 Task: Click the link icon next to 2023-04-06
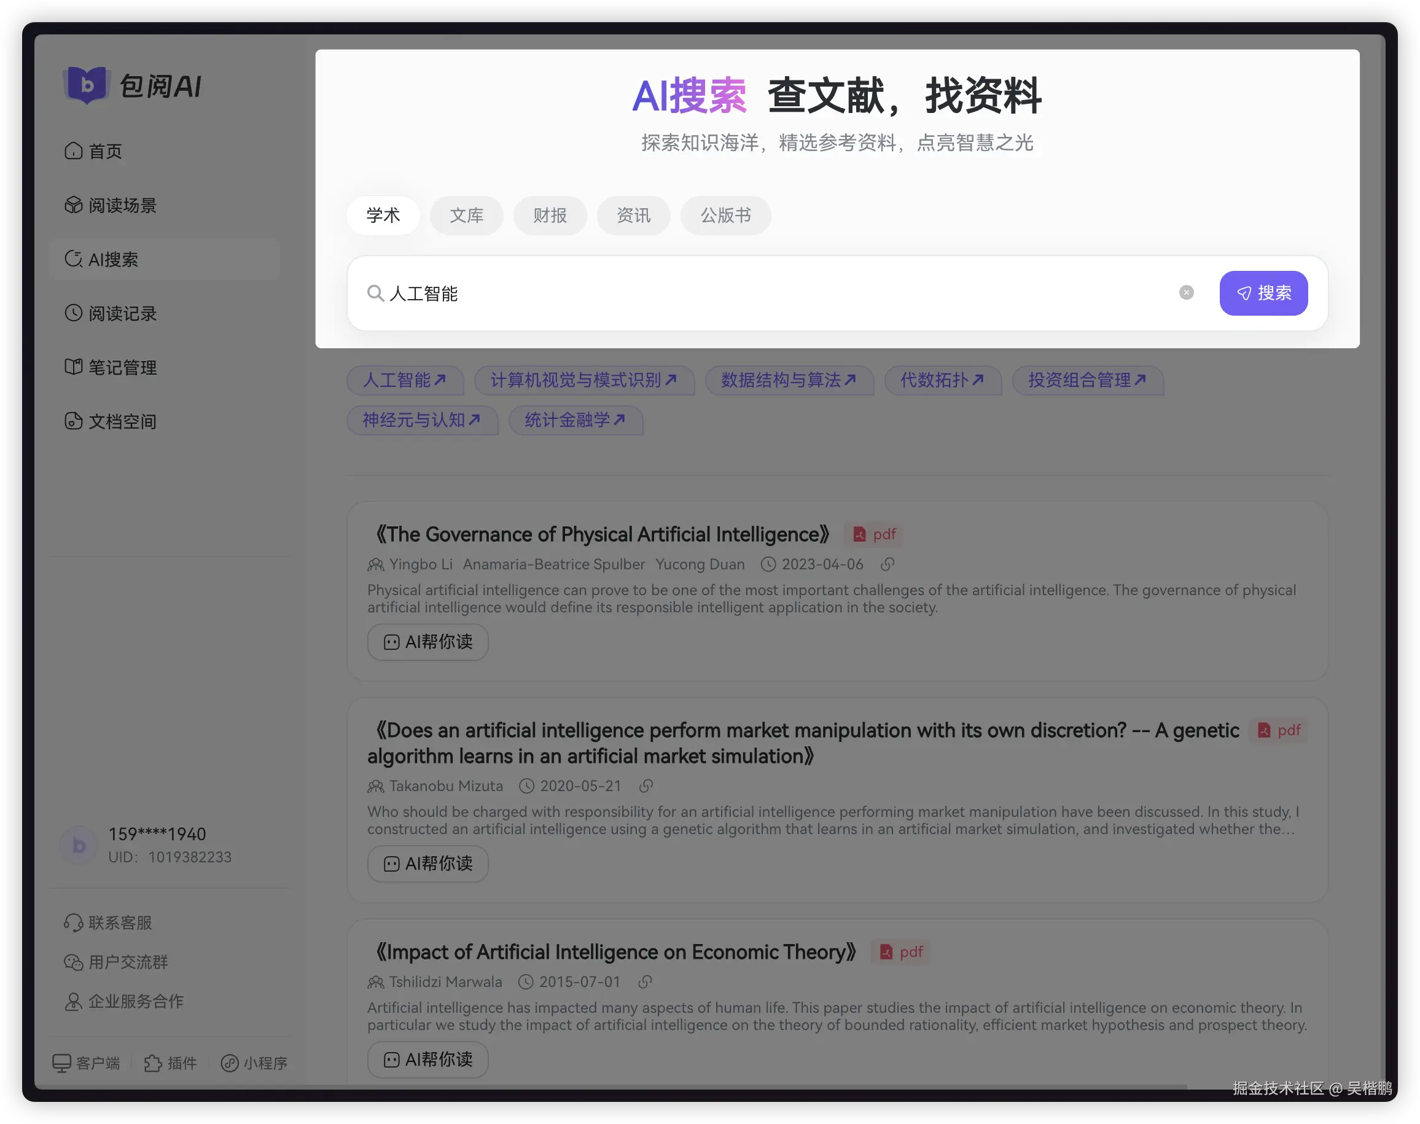[887, 564]
